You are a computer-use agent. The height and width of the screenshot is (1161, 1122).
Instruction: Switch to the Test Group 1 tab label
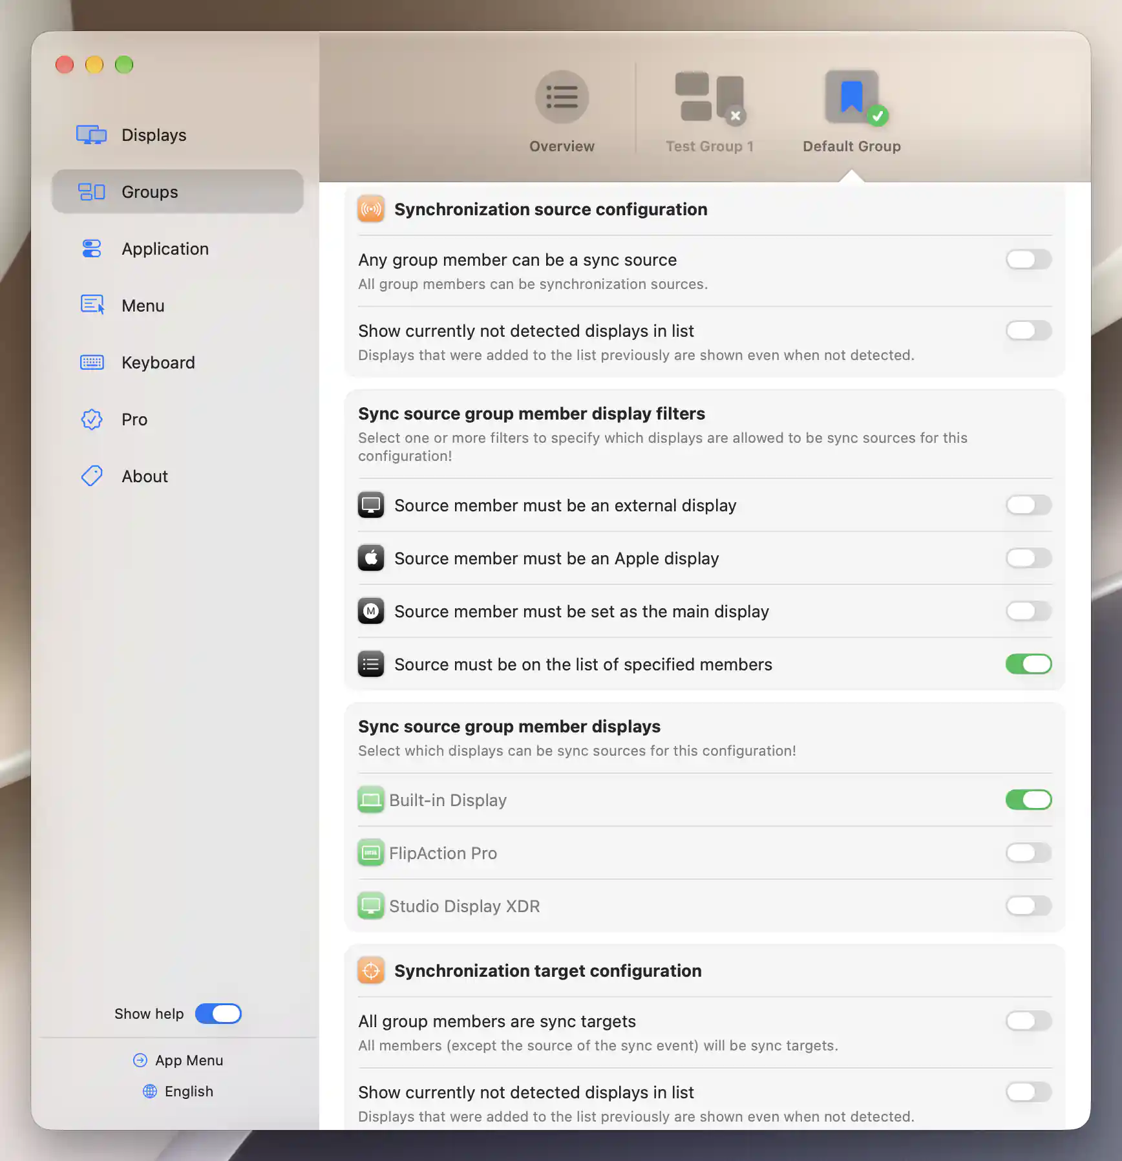(x=710, y=147)
